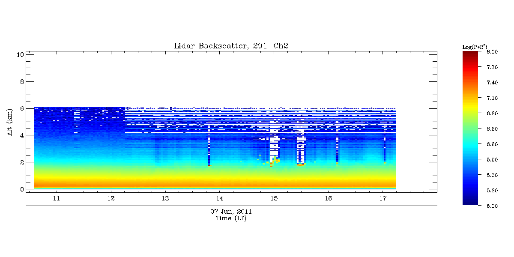Click the x-axis tick label '17'
Screen dimensions: 514x257
tap(383, 199)
